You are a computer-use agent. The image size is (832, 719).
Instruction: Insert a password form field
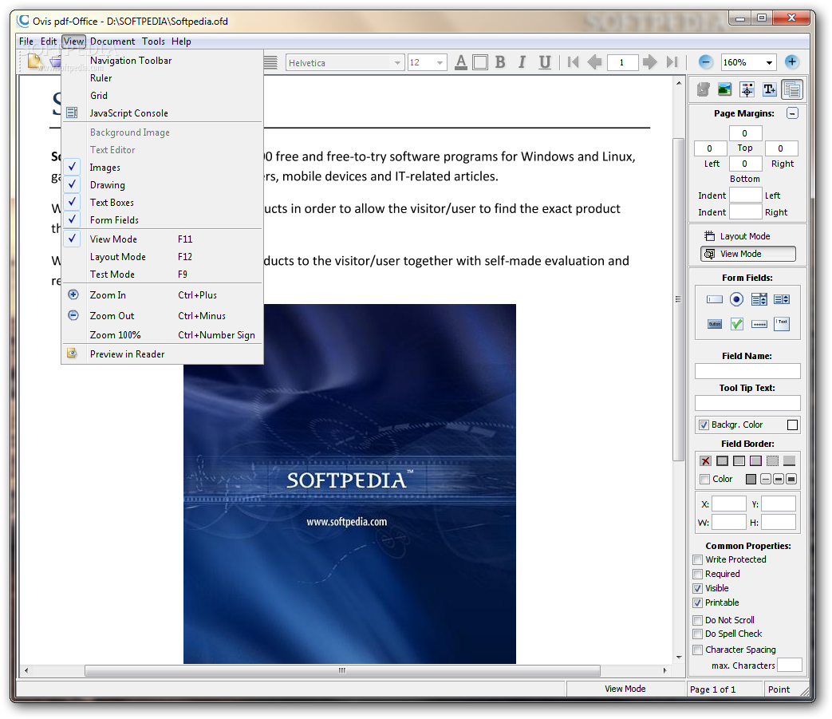tap(759, 324)
